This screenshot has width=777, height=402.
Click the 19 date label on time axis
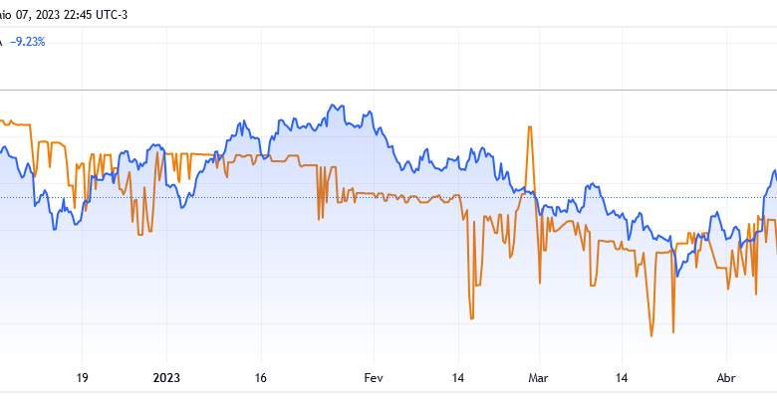pos(83,378)
